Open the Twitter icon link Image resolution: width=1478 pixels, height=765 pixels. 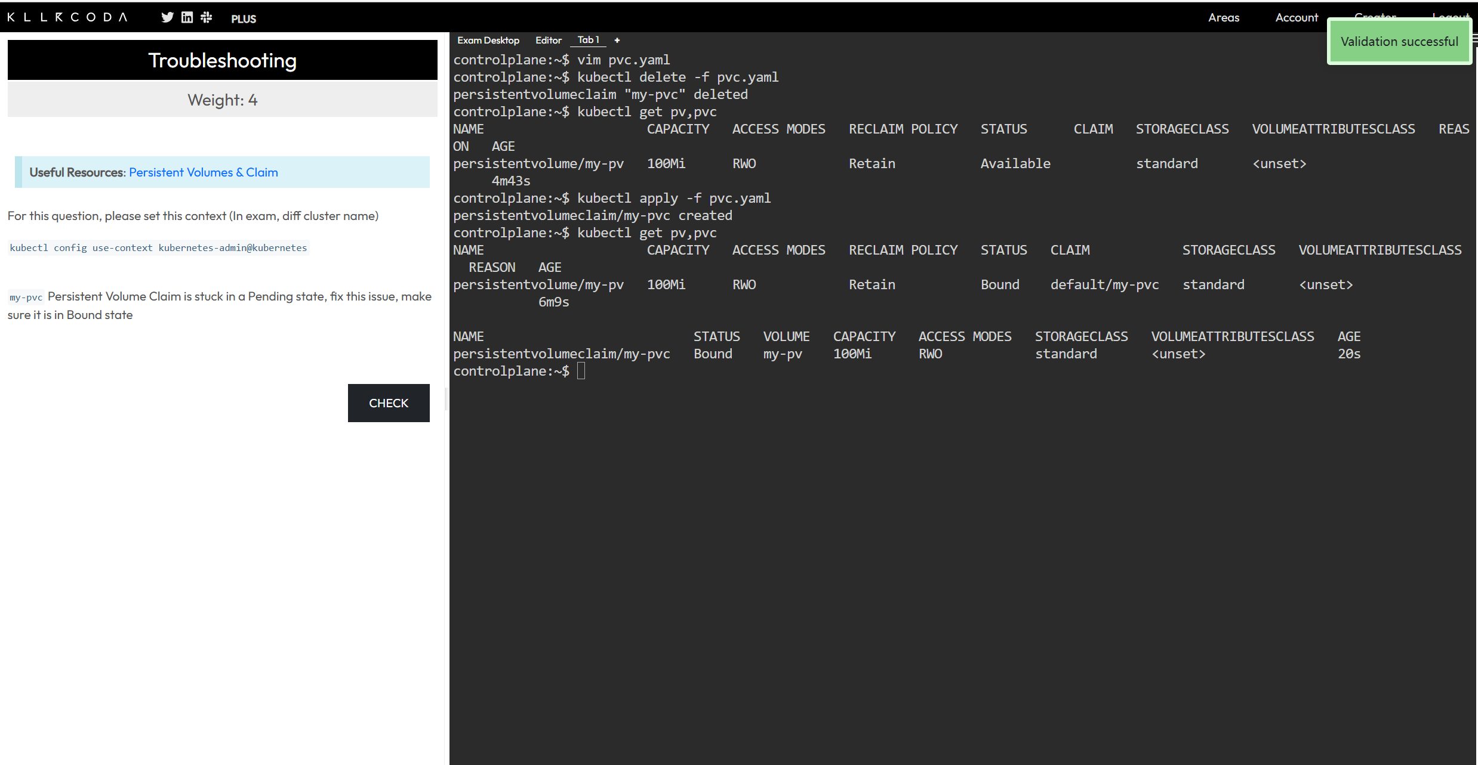point(167,17)
